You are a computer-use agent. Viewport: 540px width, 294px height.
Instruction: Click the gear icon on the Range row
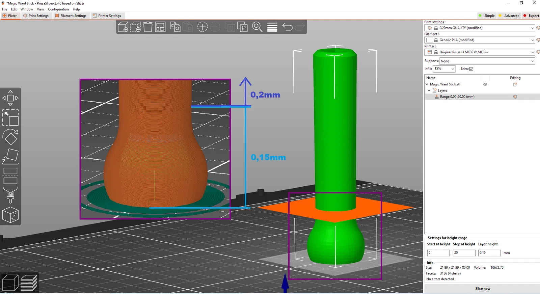pos(515,97)
